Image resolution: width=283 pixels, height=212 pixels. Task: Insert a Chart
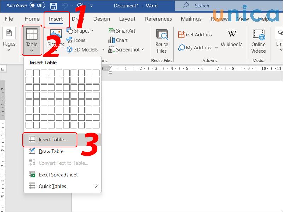[x=118, y=40]
